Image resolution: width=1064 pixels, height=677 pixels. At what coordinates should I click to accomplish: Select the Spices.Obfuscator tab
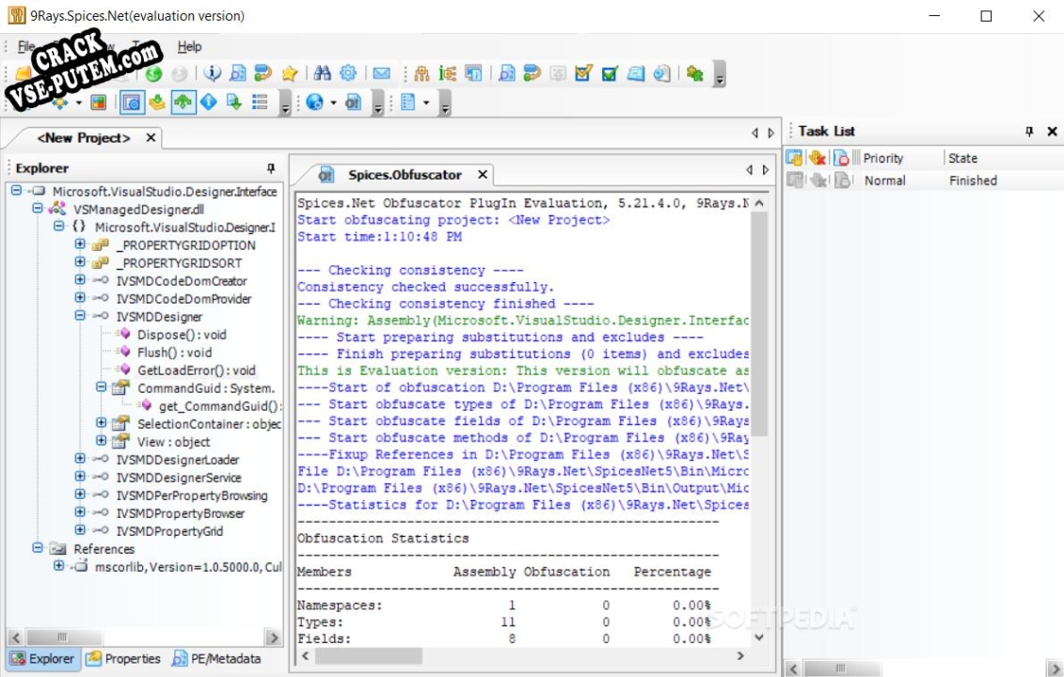[x=405, y=174]
